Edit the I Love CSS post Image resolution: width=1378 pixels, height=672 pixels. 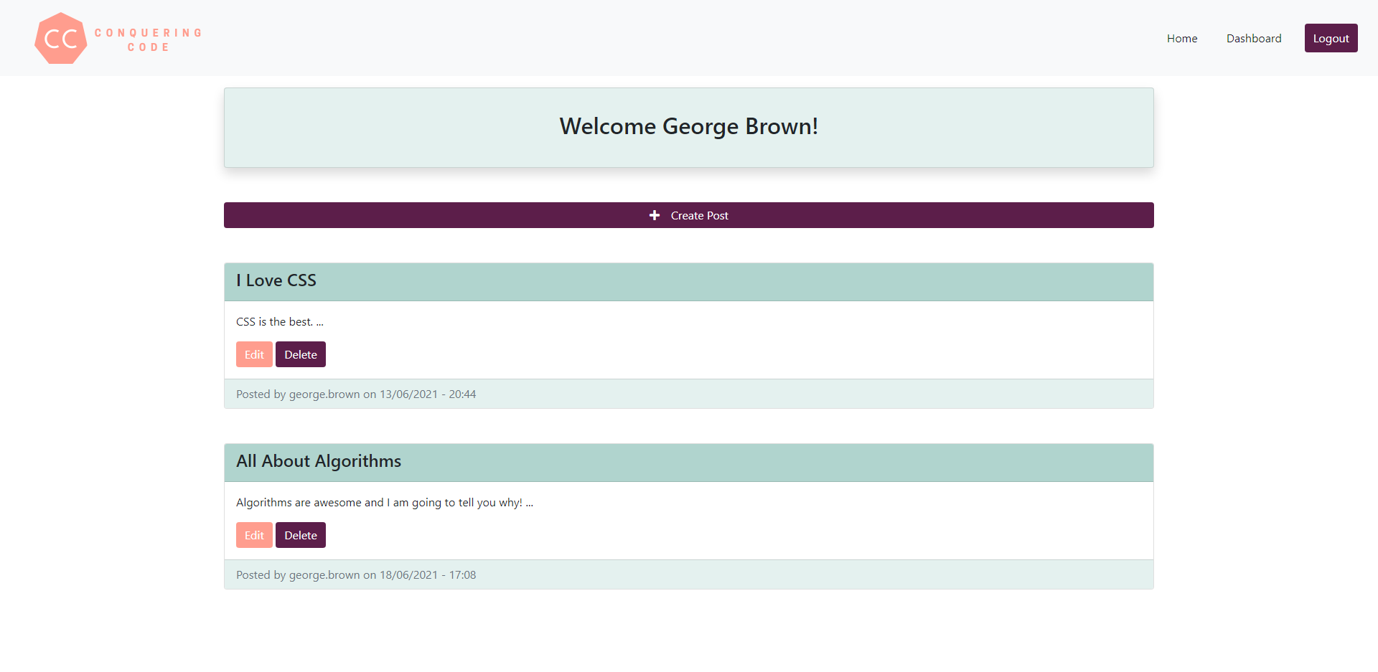254,354
